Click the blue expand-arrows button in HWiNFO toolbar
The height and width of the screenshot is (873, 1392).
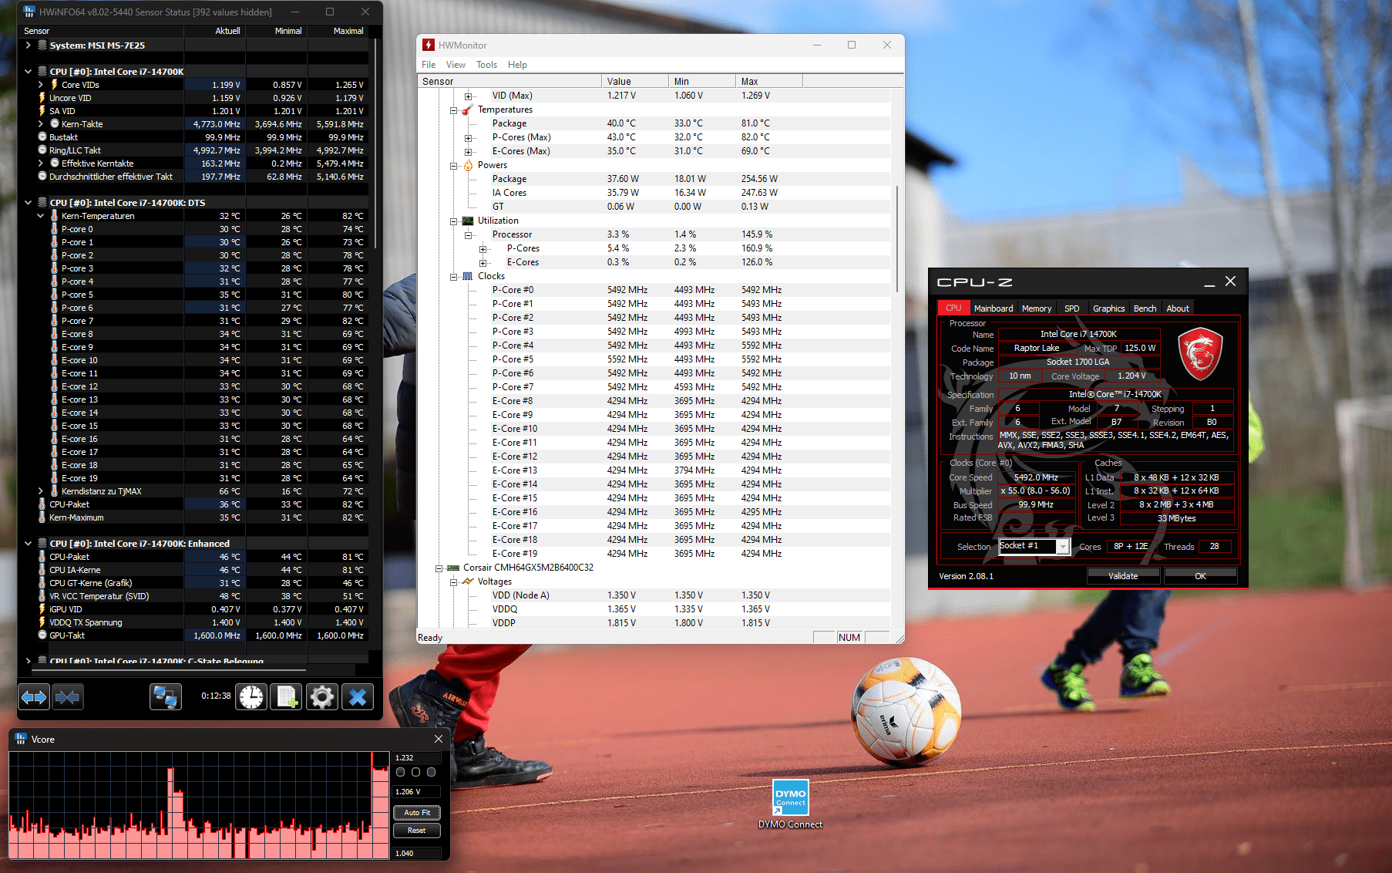point(34,697)
